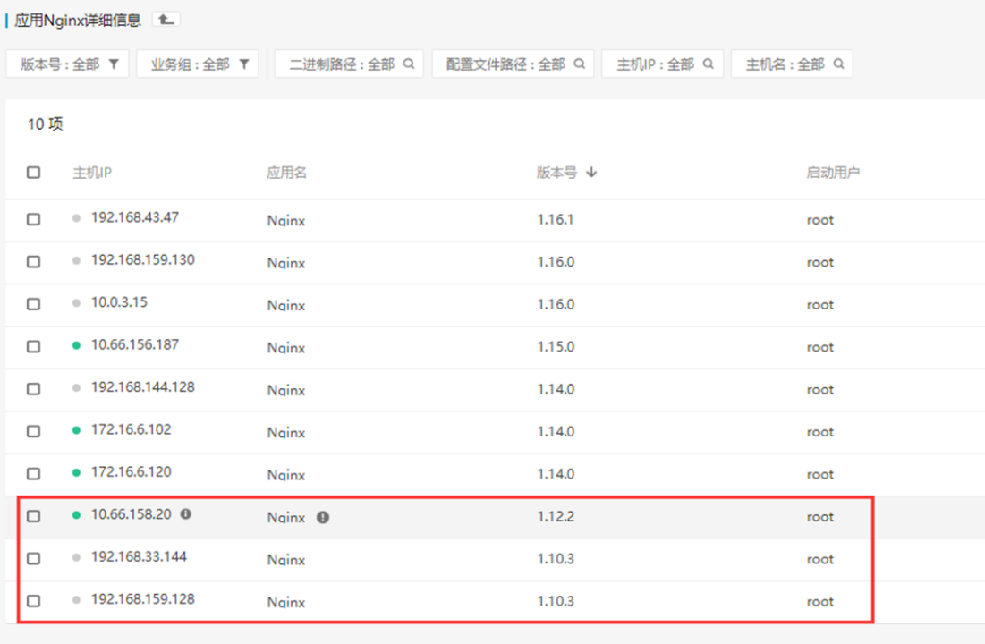Click the search icon in 配置文件路径 filter

point(579,64)
